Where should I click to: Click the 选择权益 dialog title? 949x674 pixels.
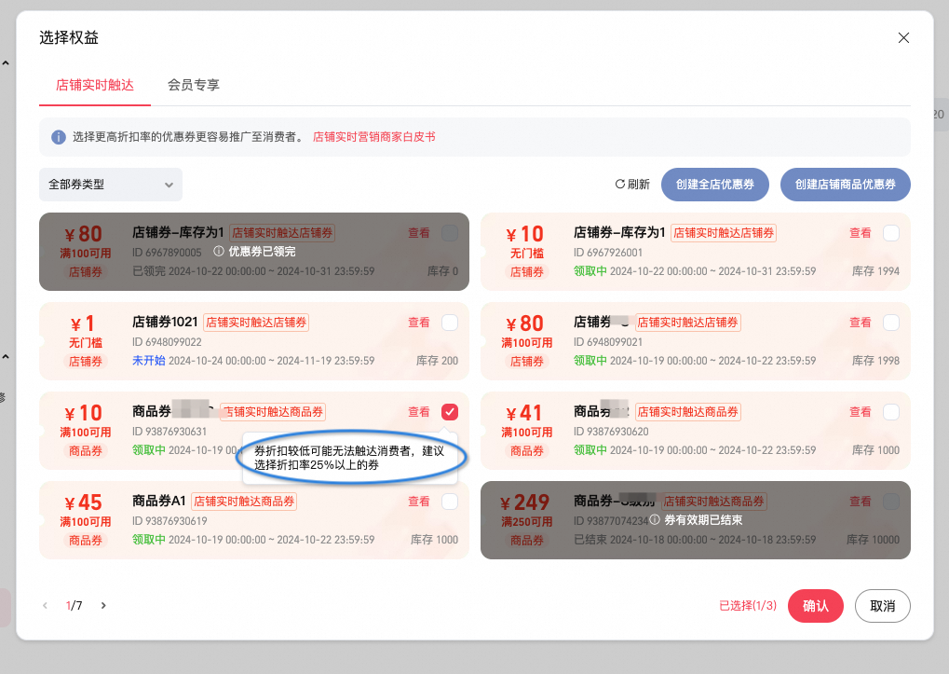[69, 37]
